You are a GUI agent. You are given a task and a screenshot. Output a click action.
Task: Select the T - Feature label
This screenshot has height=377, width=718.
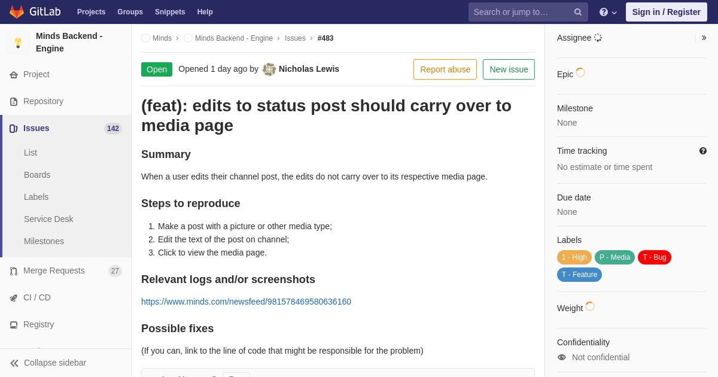coord(579,275)
